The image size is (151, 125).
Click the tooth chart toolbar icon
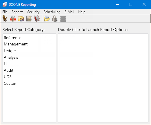(13, 19)
